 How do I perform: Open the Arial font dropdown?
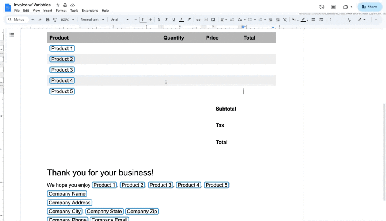coord(119,20)
